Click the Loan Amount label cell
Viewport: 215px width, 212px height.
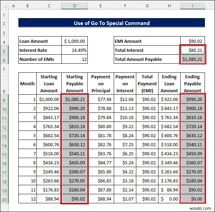40,41
